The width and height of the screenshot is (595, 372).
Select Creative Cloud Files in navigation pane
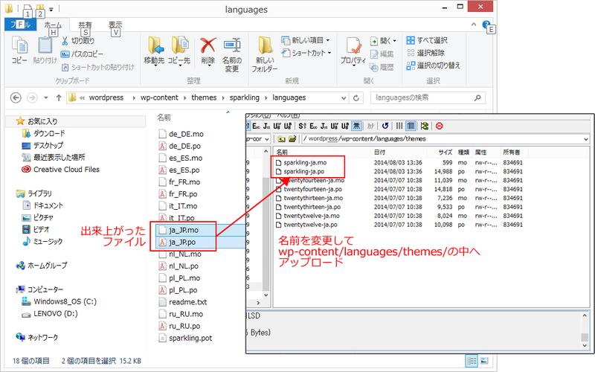[x=61, y=170]
